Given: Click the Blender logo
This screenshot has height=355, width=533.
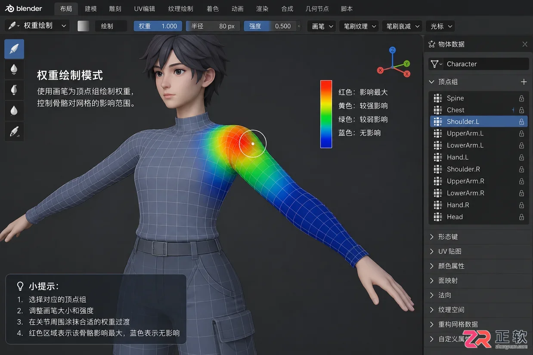Looking at the screenshot, I should pyautogui.click(x=24, y=8).
